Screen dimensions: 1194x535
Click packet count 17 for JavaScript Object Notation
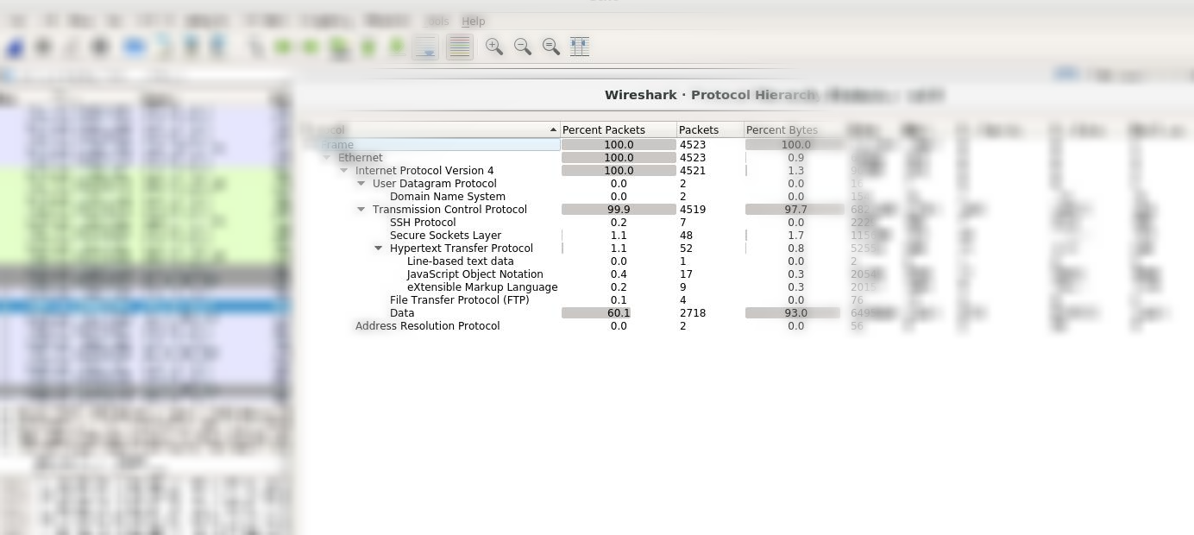(x=687, y=274)
